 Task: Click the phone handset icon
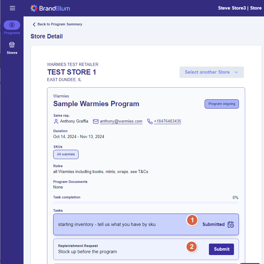pyautogui.click(x=150, y=121)
